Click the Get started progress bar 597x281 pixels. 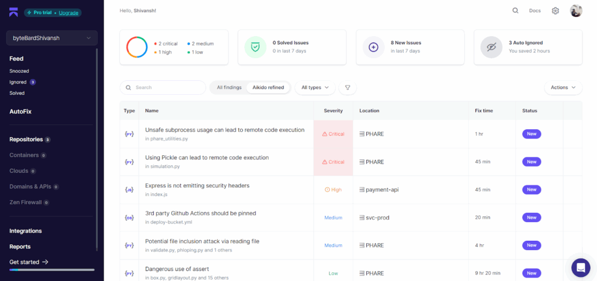click(x=52, y=270)
